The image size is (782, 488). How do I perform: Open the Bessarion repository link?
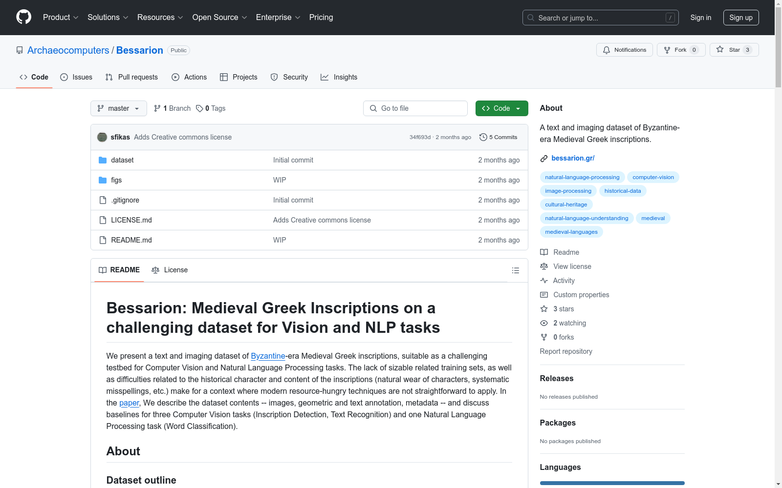point(140,50)
